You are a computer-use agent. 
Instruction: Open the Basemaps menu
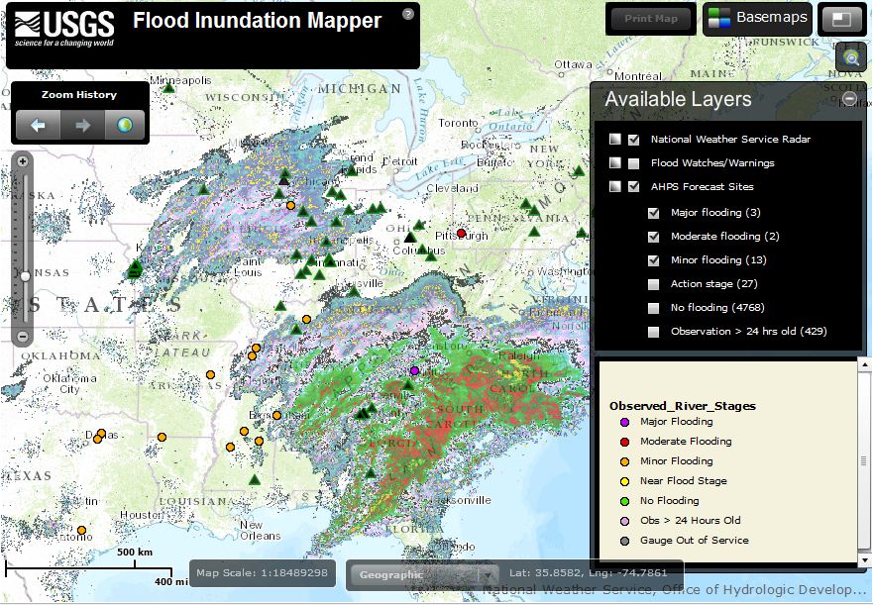pyautogui.click(x=757, y=19)
